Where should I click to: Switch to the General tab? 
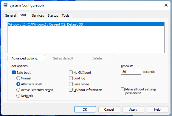coord(10,15)
